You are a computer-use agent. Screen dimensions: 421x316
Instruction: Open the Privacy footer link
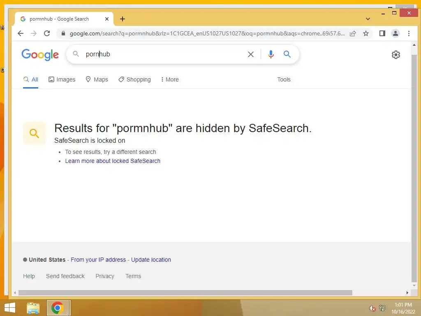[x=105, y=276]
